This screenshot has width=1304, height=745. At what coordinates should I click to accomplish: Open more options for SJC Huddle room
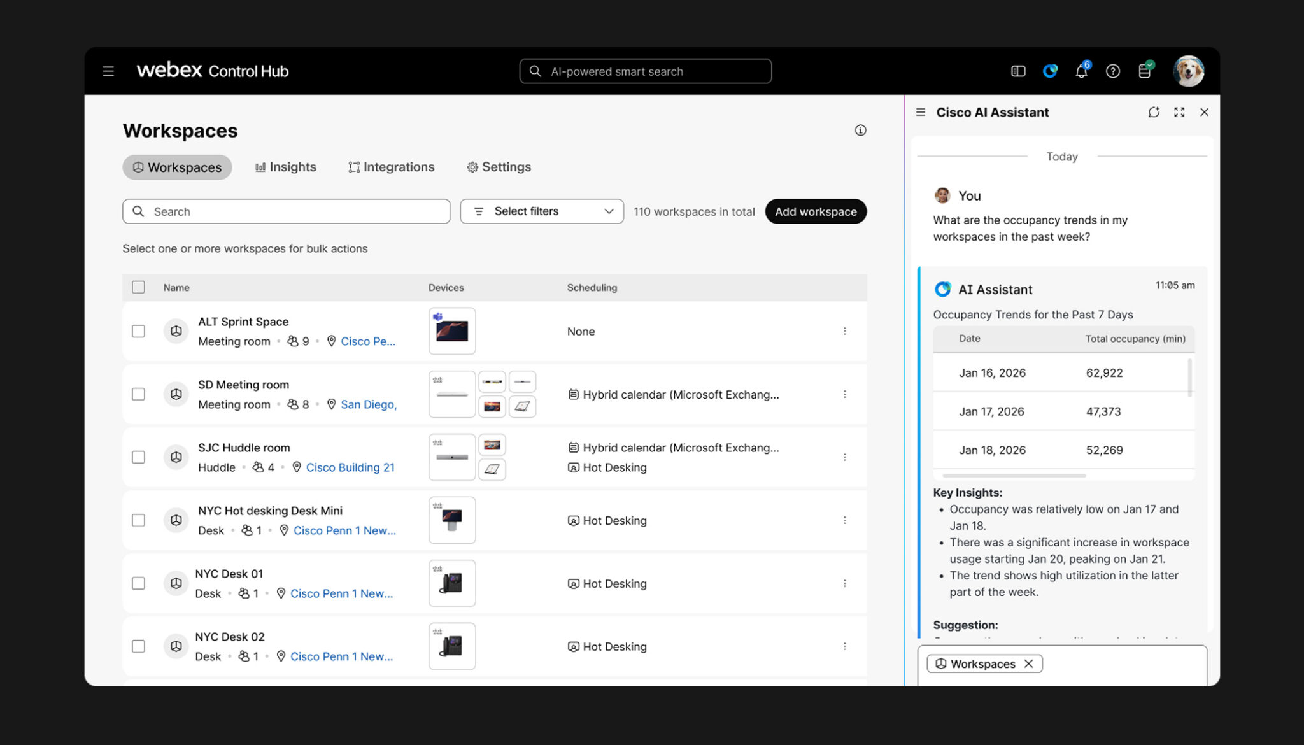(x=845, y=457)
